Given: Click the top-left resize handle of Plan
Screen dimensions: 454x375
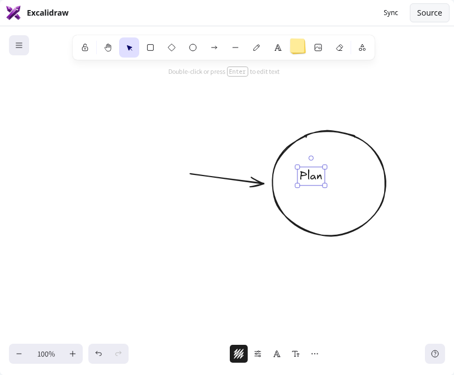Looking at the screenshot, I should [x=297, y=167].
